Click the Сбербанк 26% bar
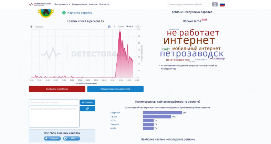Viewport: 271px width, 144px height. [x=163, y=113]
